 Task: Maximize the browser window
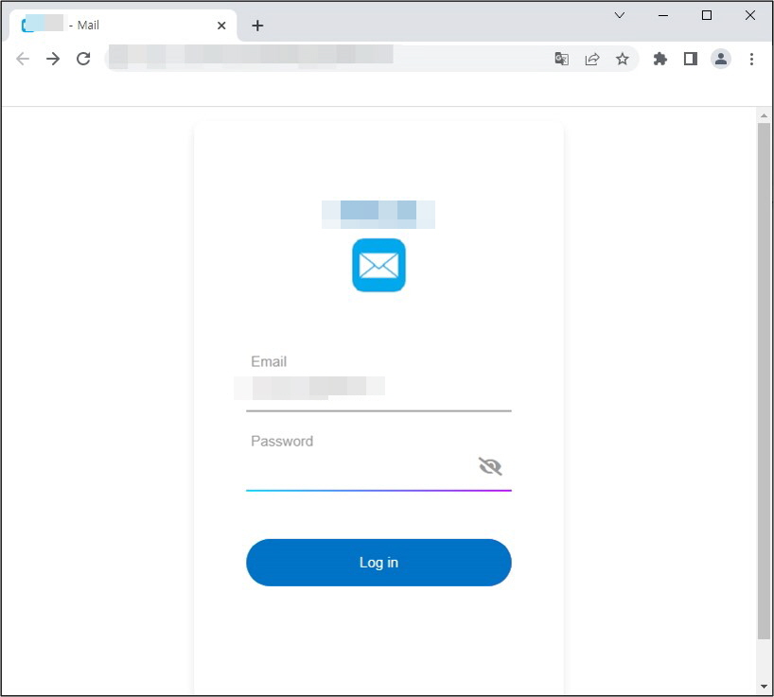point(707,15)
